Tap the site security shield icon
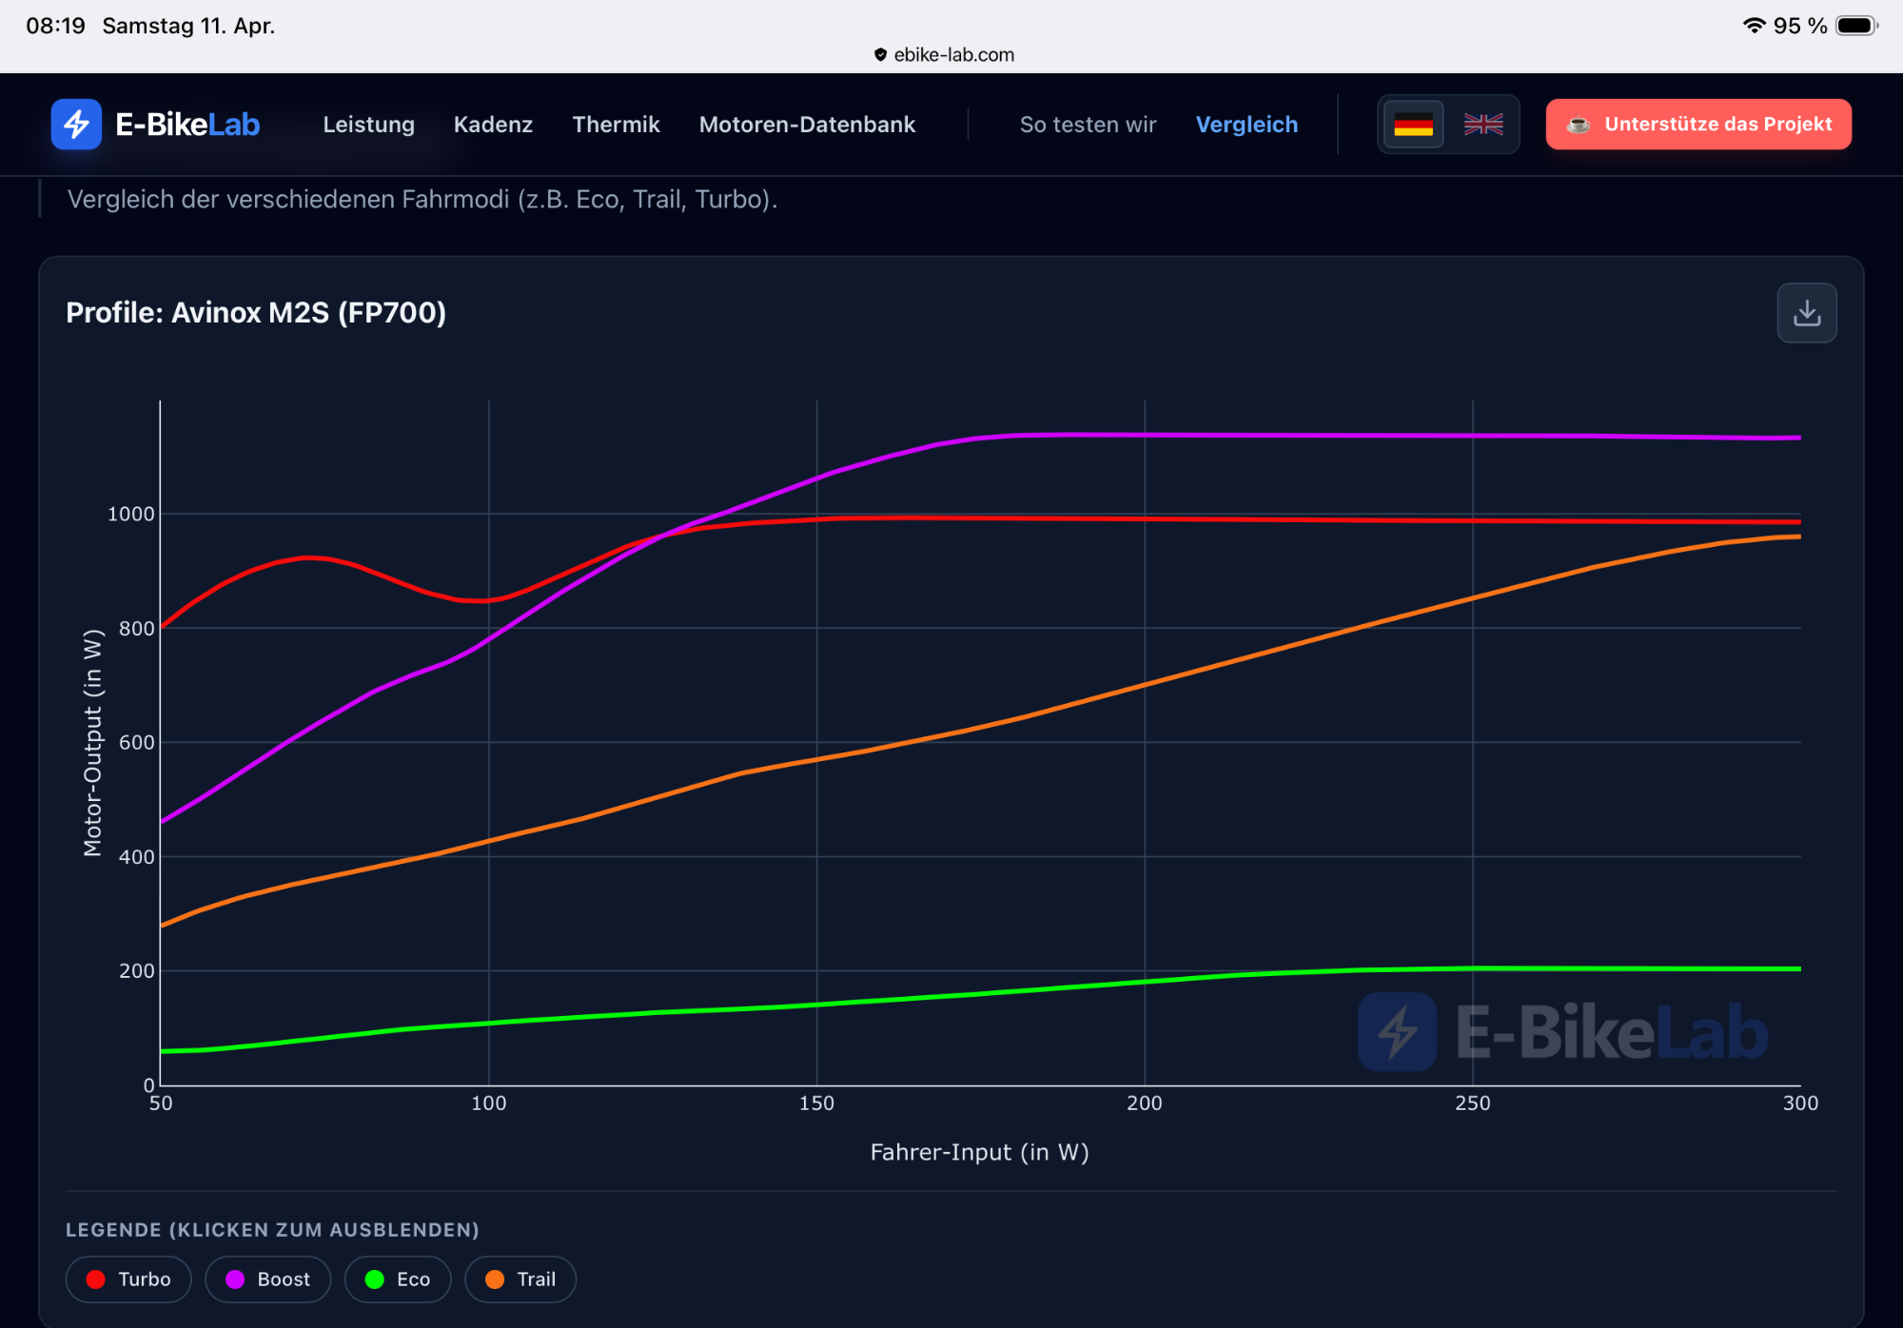The image size is (1903, 1328). (880, 55)
